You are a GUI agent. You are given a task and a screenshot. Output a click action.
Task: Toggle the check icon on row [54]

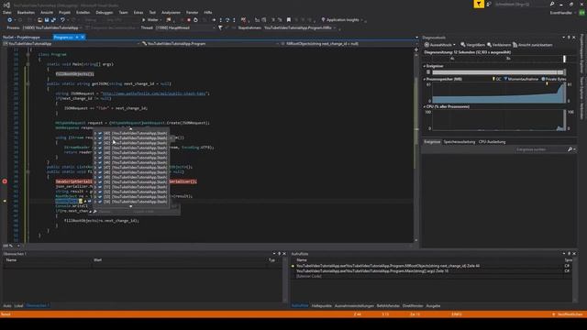click(100, 202)
